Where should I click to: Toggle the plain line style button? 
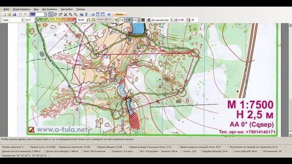(100, 20)
